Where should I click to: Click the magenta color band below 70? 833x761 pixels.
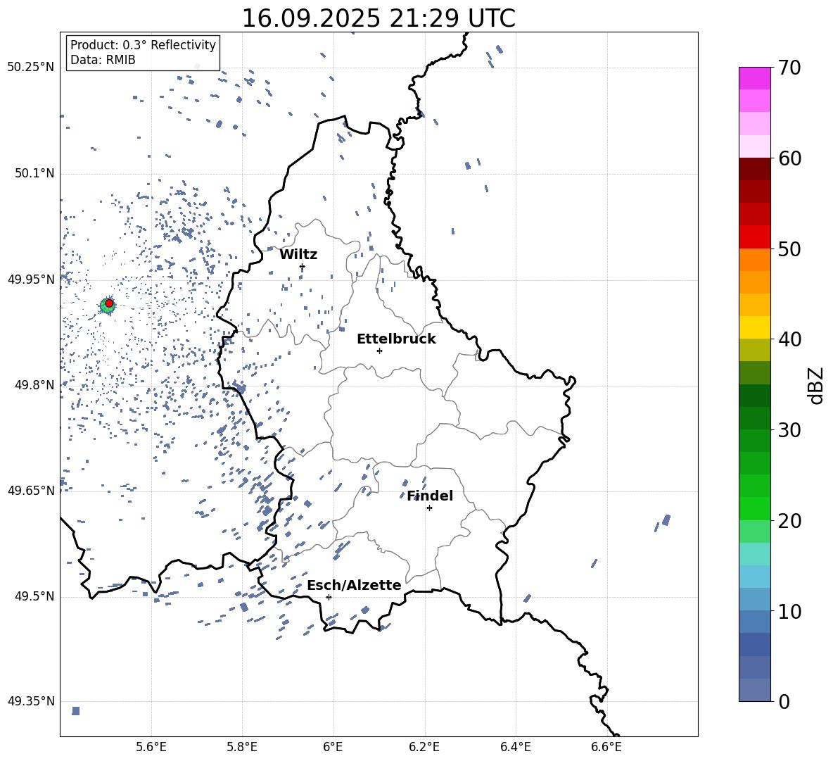coord(754,78)
